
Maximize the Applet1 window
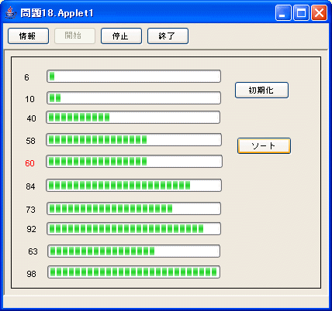301,12
